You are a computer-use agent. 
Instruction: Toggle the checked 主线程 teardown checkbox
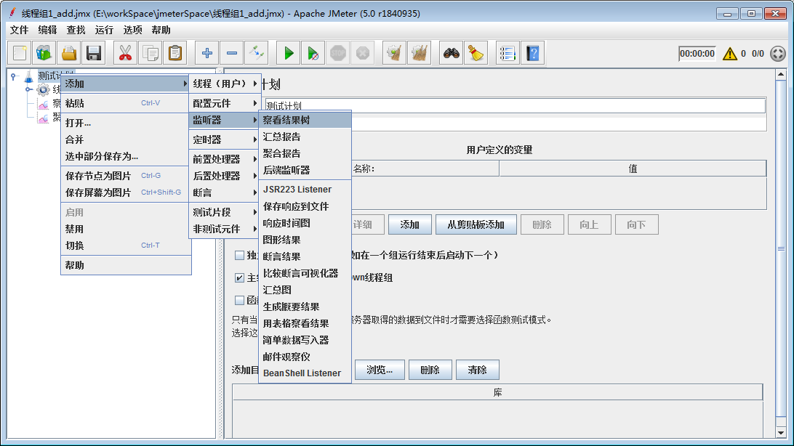tap(239, 277)
